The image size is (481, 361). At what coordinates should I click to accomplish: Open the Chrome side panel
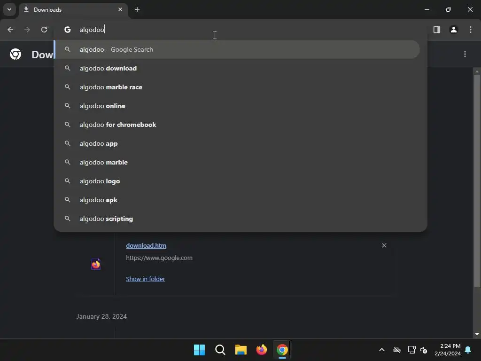tap(436, 30)
